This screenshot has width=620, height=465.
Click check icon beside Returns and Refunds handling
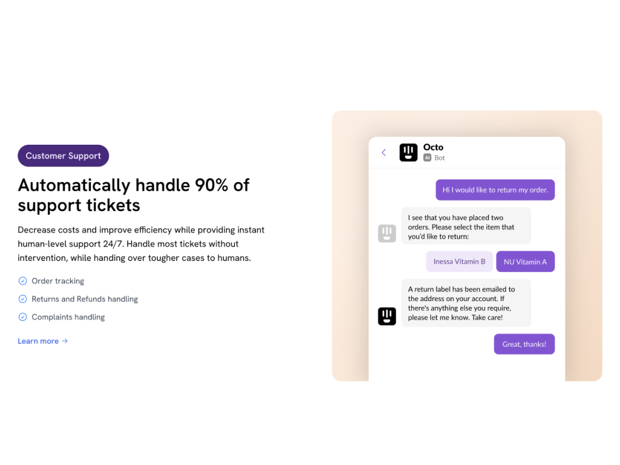click(23, 299)
